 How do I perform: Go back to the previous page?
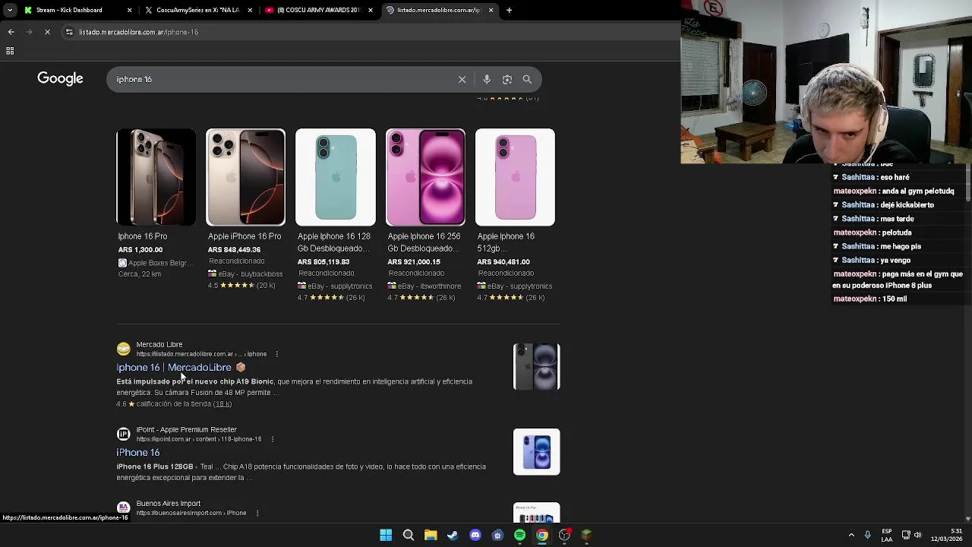coord(11,32)
